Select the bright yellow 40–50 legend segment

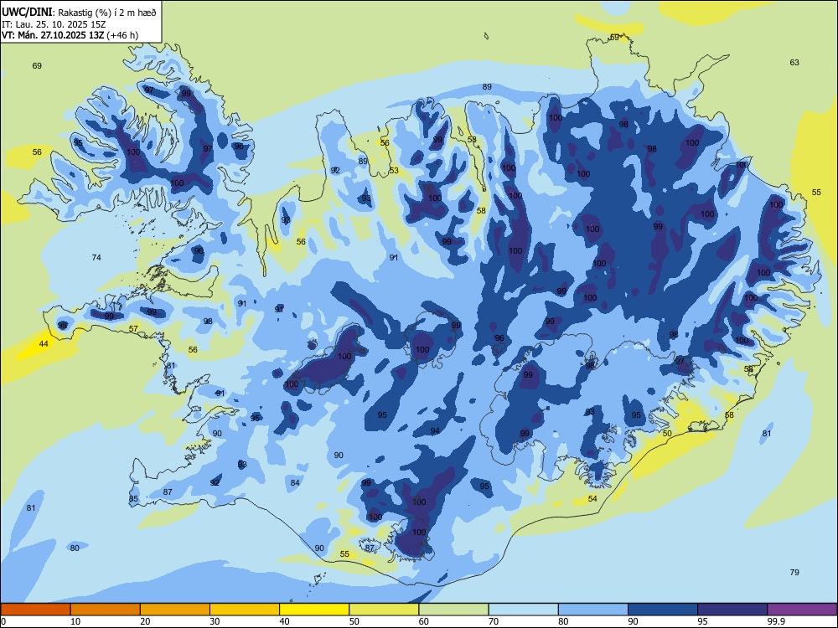314,610
